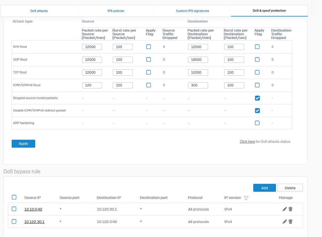Edit the 10.10.0.40 bypass rule pencil icon

click(x=284, y=209)
